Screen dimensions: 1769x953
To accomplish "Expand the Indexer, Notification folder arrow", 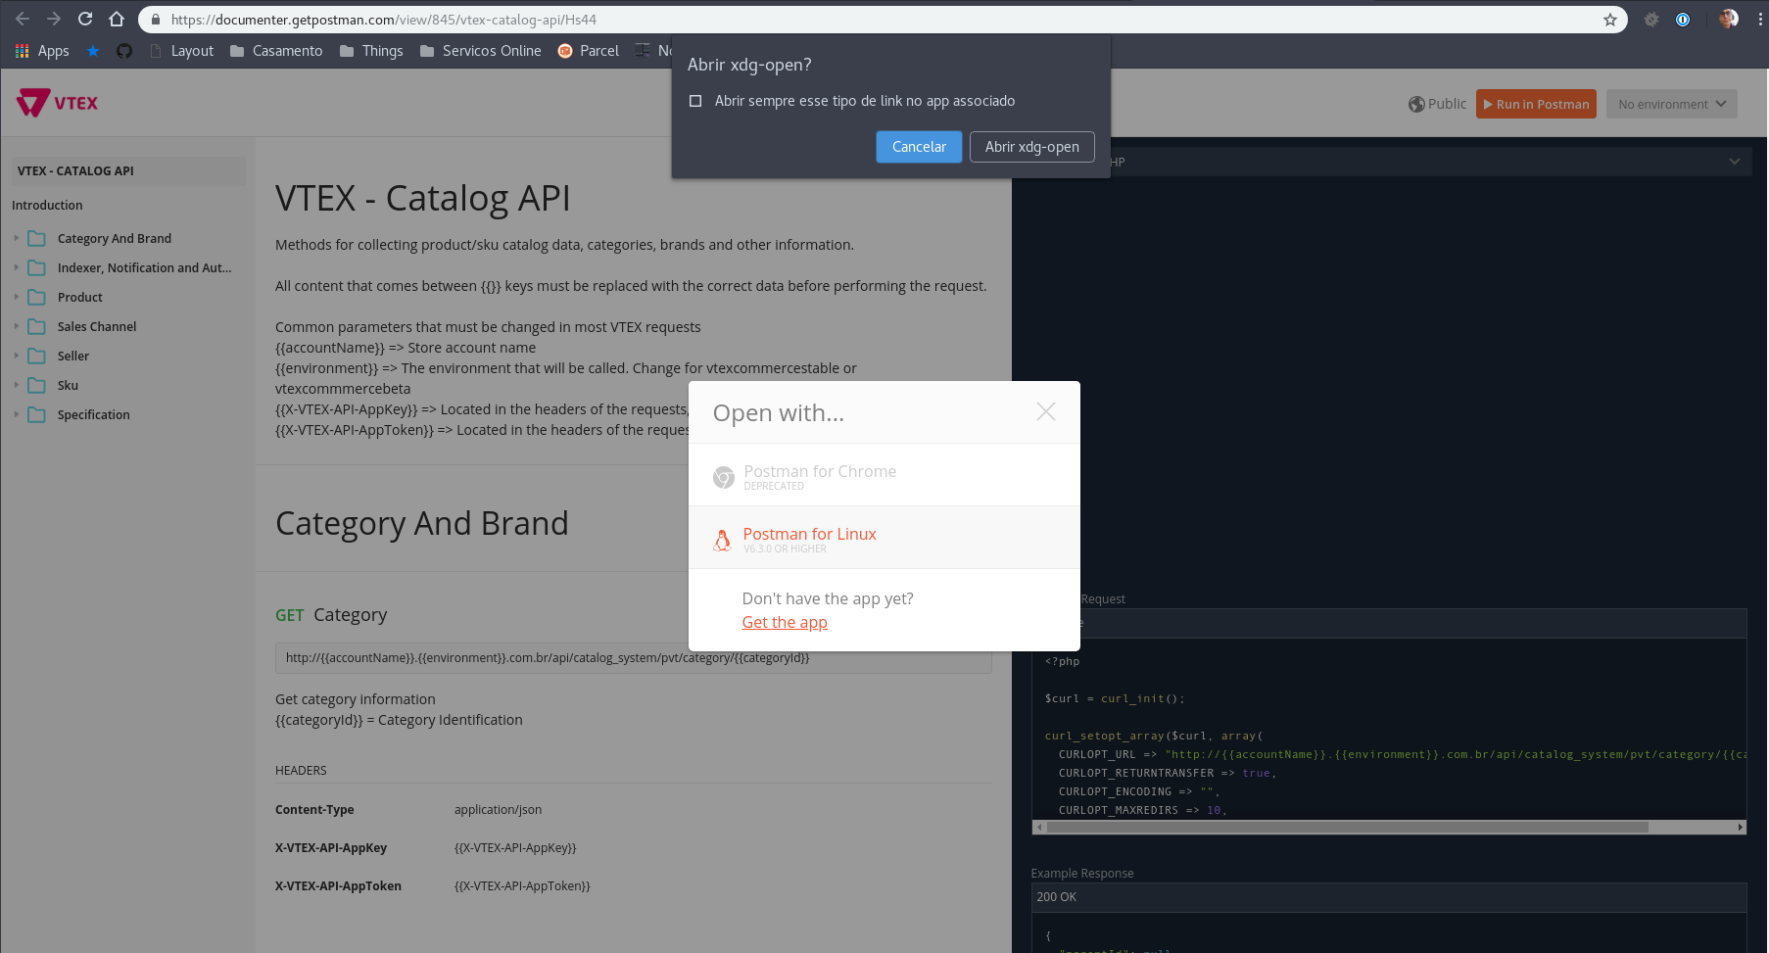I will coord(17,267).
